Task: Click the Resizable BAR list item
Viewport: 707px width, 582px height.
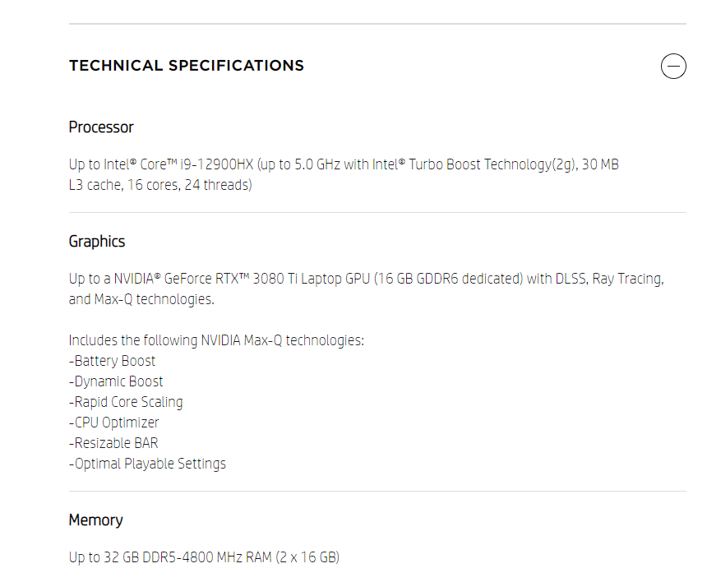Action: pos(113,443)
